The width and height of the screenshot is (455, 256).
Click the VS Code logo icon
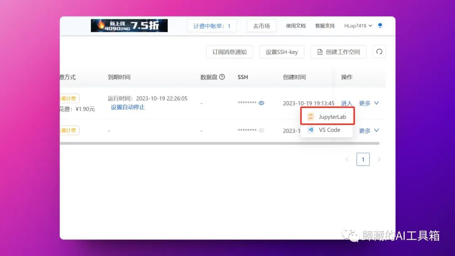point(310,130)
